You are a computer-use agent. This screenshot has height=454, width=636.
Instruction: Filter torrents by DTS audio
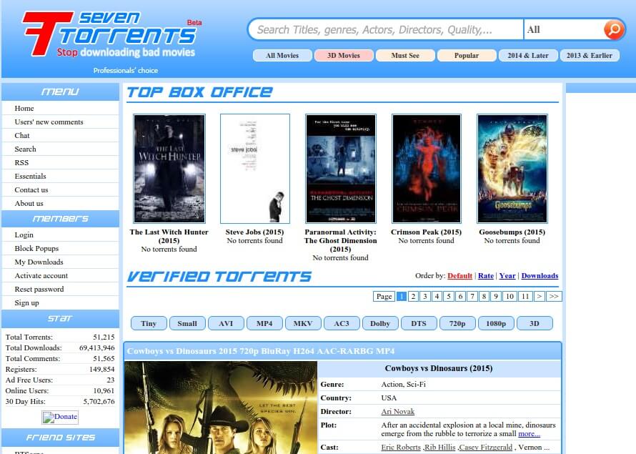pos(419,323)
